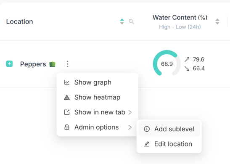
Task: Toggle Location column sort arrows
Action: click(122, 21)
